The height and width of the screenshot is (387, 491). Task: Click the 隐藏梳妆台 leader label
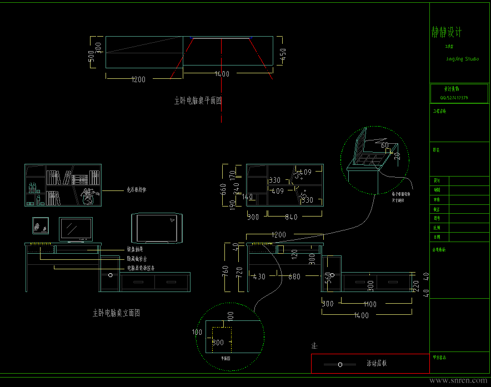pyautogui.click(x=137, y=259)
